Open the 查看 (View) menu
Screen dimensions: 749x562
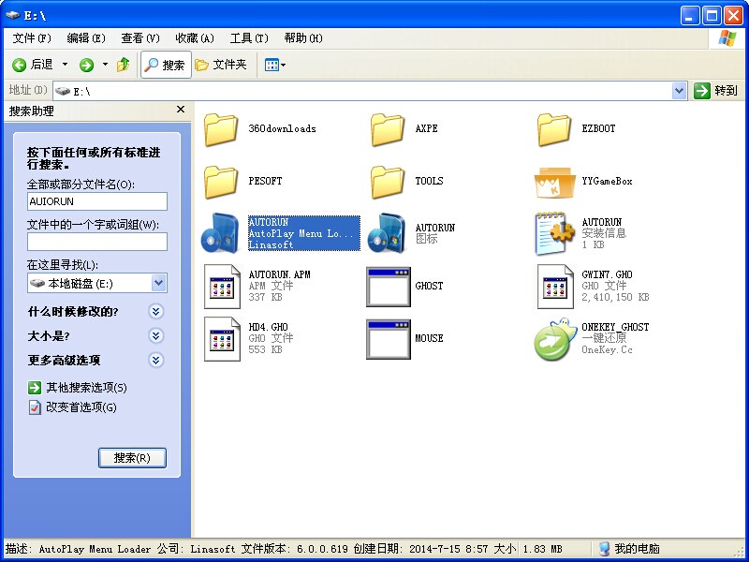click(x=140, y=37)
